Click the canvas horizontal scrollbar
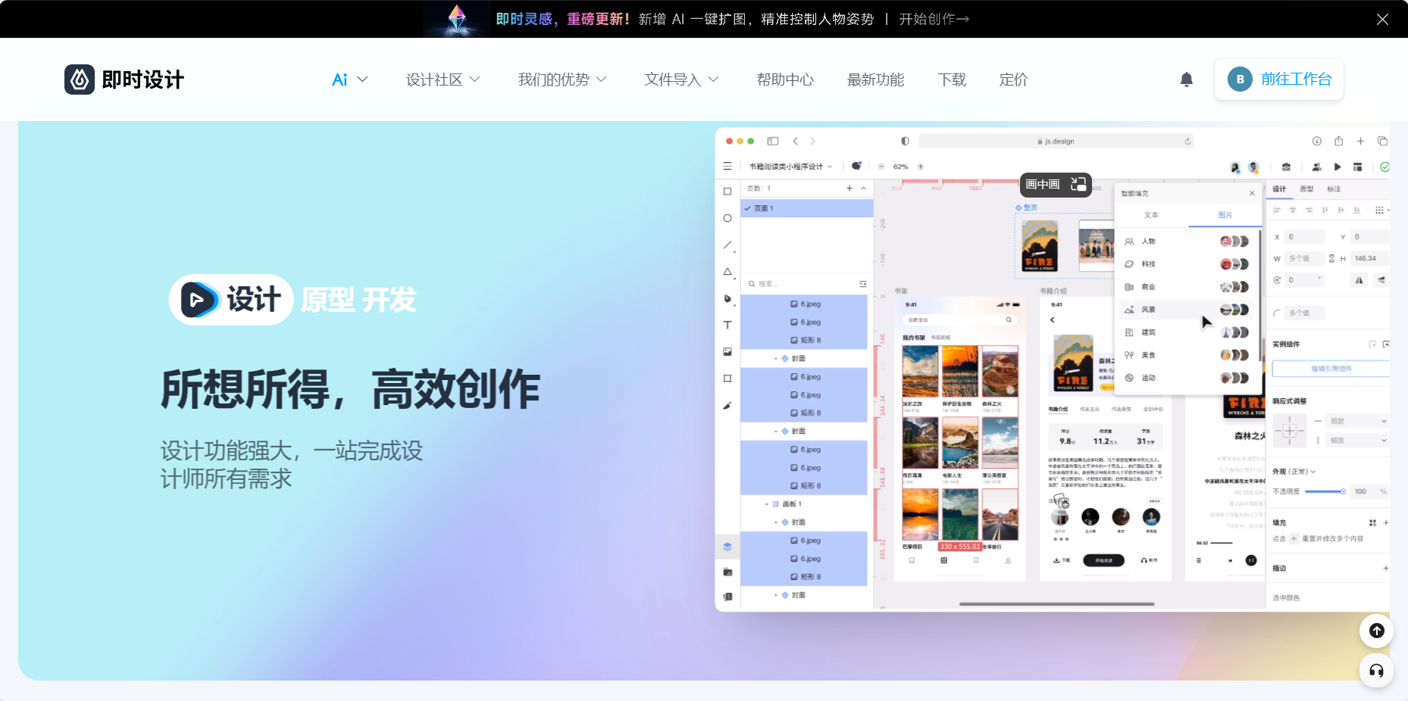Viewport: 1408px width, 701px height. click(1057, 604)
